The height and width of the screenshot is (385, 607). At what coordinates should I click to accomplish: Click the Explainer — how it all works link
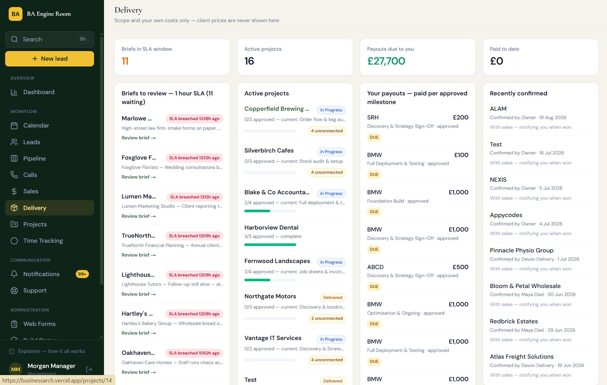[x=52, y=351]
